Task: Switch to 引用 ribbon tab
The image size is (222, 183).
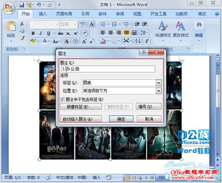Action: [85, 14]
